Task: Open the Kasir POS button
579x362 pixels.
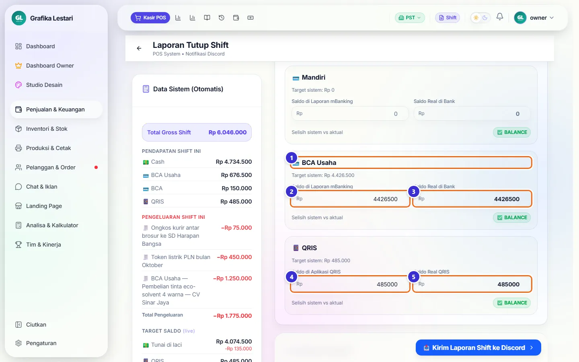Action: coord(150,18)
